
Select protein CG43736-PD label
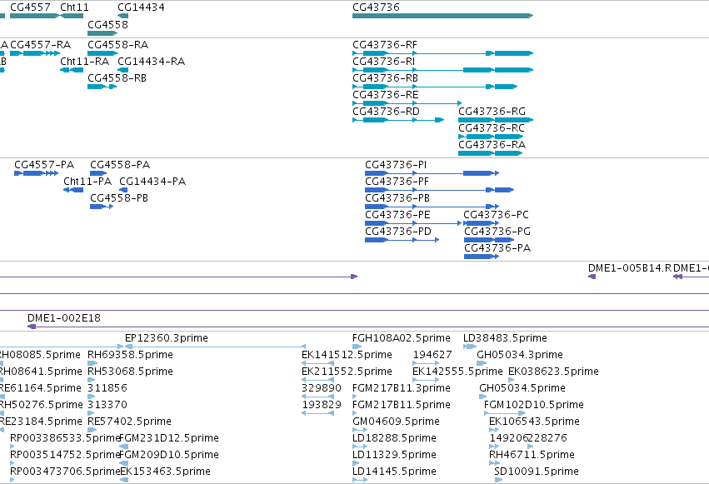click(398, 232)
